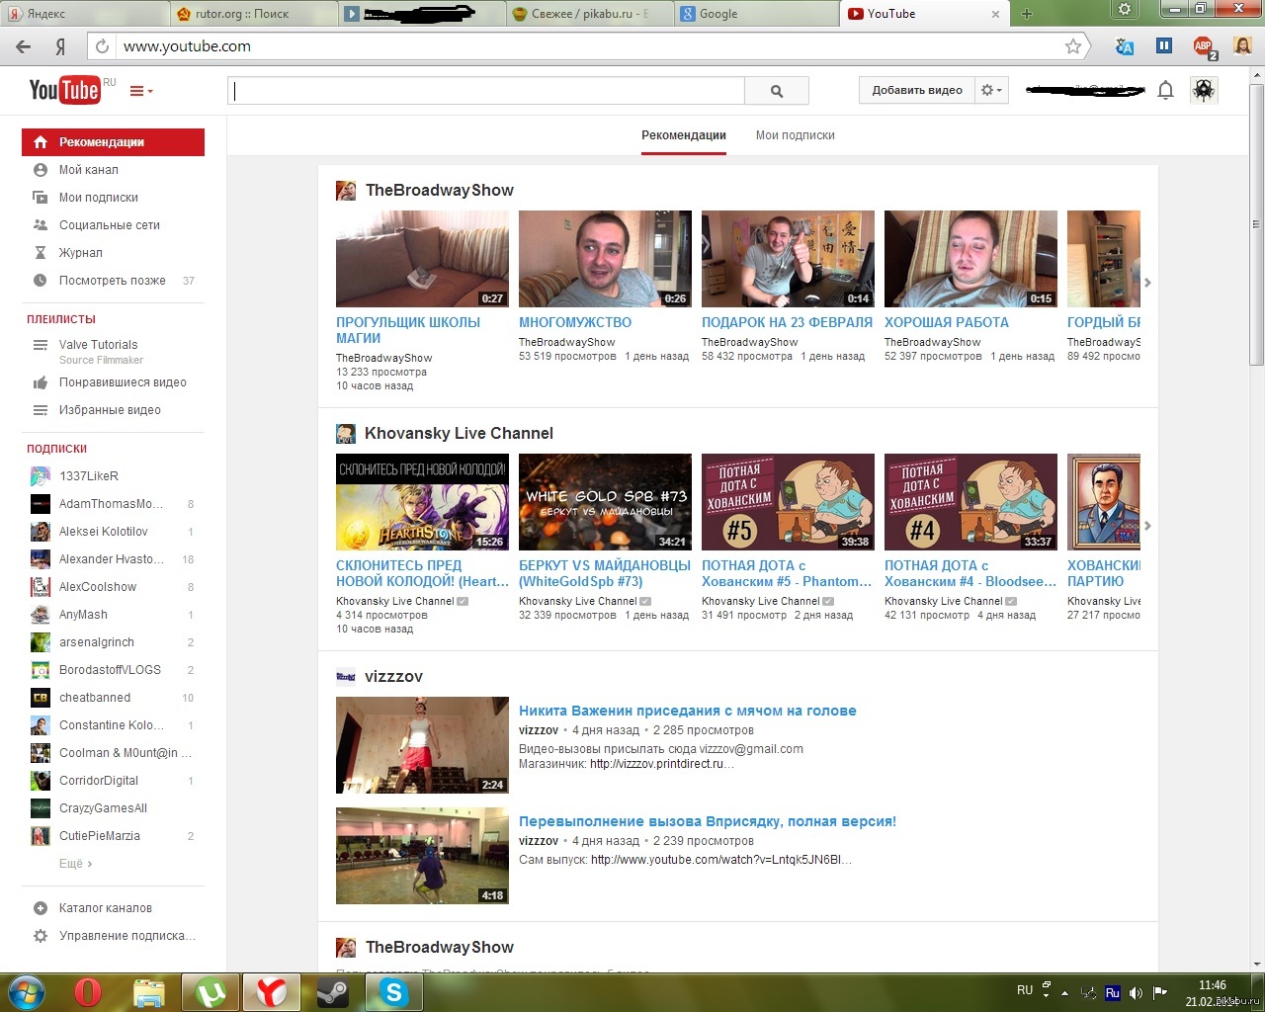Viewport: 1265px width, 1012px height.
Task: Click the AnyMash channel avatar icon
Action: (x=41, y=615)
